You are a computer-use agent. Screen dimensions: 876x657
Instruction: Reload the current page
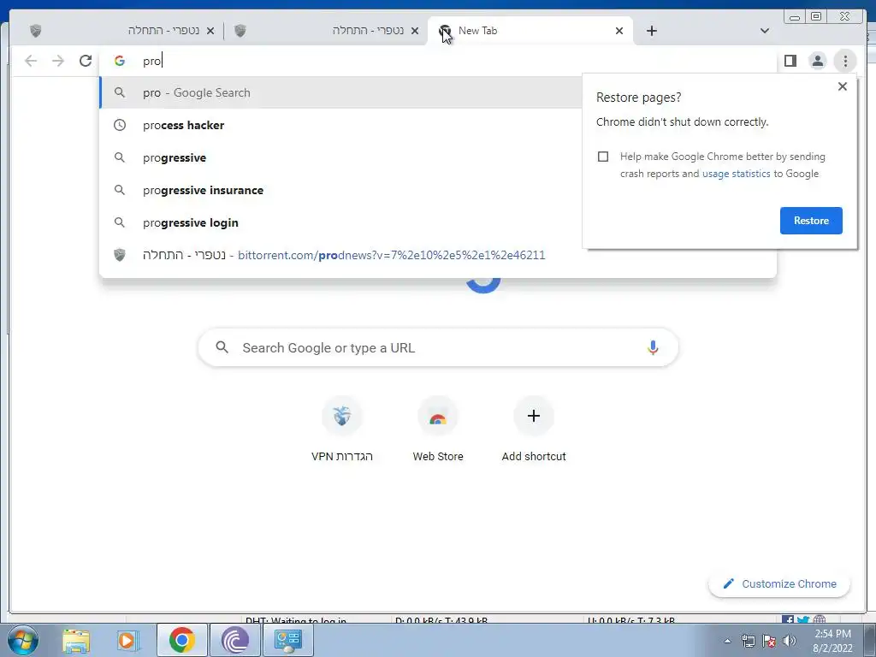tap(86, 61)
